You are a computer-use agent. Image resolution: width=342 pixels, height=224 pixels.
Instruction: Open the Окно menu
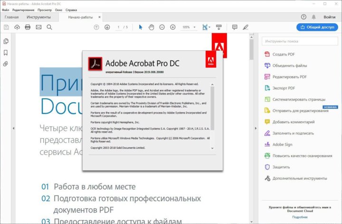point(58,10)
